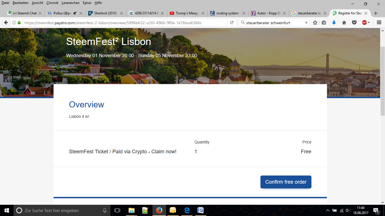The width and height of the screenshot is (385, 216).
Task: Open Microsoft Word from the taskbar
Action: (201, 210)
